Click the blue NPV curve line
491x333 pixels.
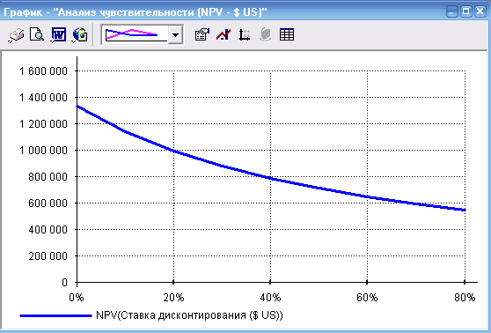270,179
